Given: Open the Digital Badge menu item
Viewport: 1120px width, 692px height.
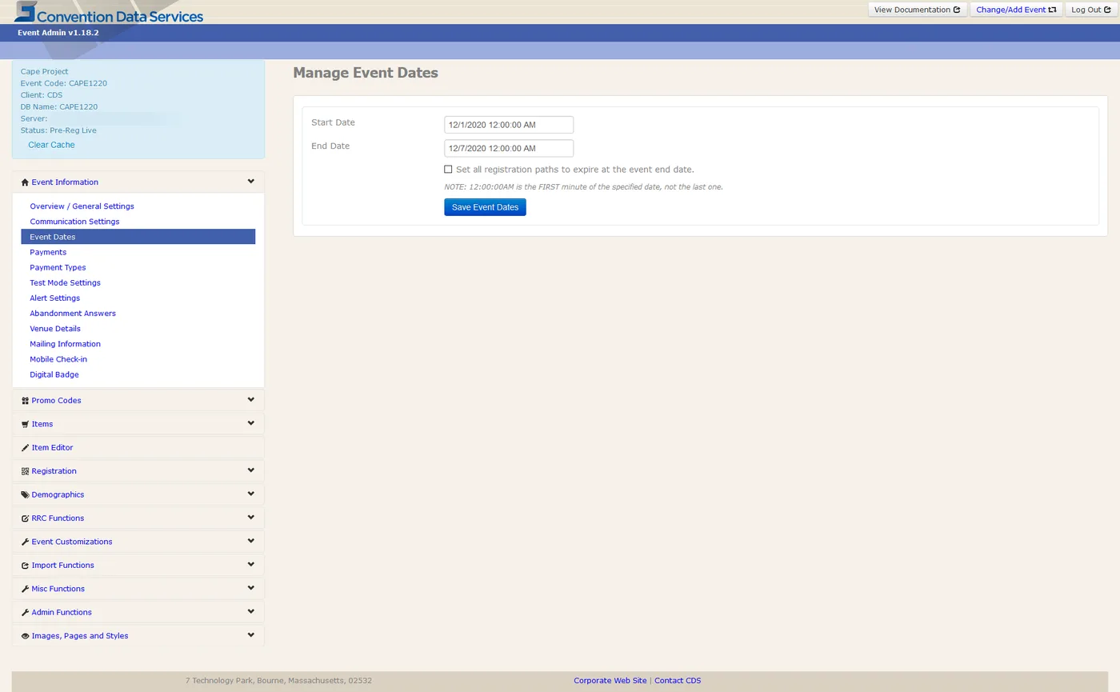Looking at the screenshot, I should pos(54,374).
